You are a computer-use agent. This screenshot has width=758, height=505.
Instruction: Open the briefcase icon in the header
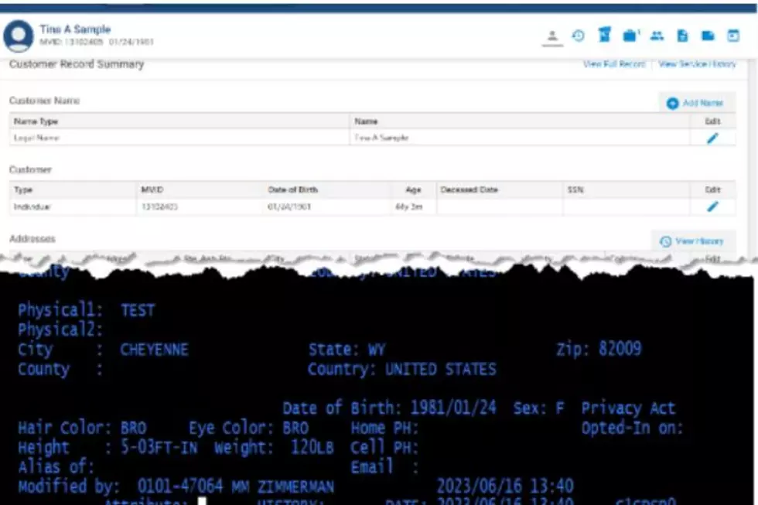coord(631,36)
